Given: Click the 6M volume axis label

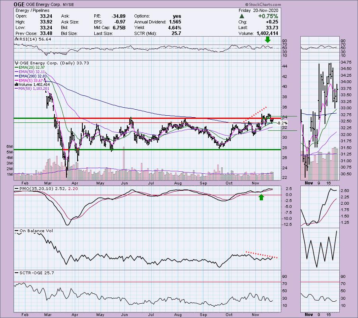Looking at the screenshot, I should pos(10,146).
